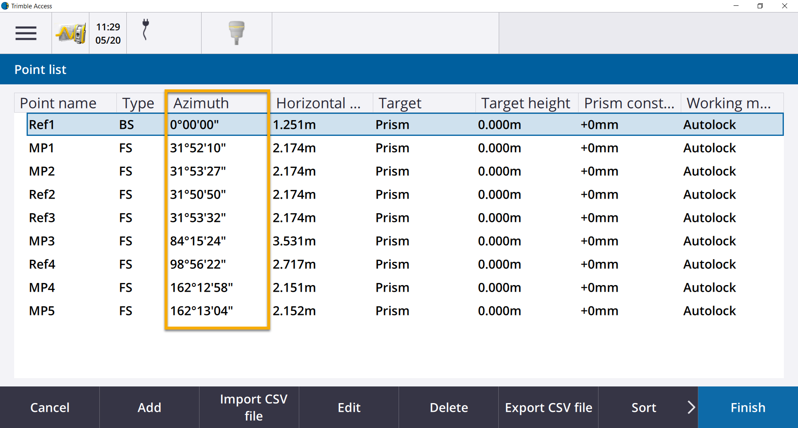This screenshot has width=798, height=428.
Task: Click the Trimble globe icon in the title bar
Action: 5,6
